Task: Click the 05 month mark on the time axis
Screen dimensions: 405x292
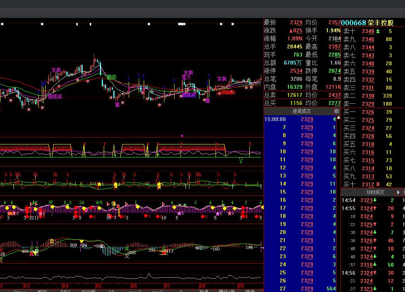Action: click(x=98, y=286)
